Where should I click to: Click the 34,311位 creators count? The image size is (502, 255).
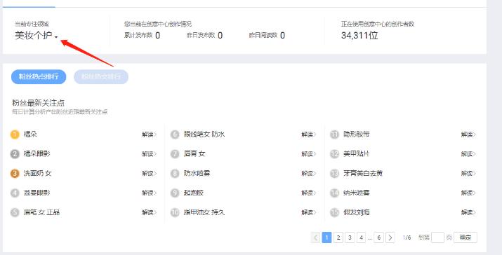tap(359, 35)
